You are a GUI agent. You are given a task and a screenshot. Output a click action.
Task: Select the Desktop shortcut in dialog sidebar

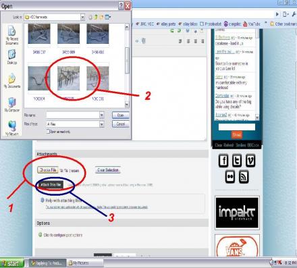[x=11, y=57]
